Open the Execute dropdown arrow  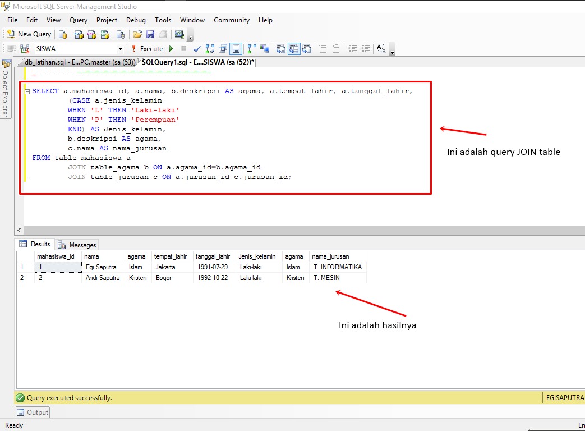pyautogui.click(x=171, y=49)
